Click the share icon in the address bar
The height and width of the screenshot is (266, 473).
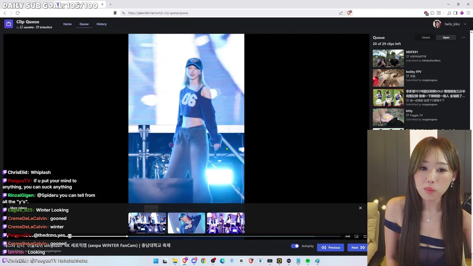point(341,13)
